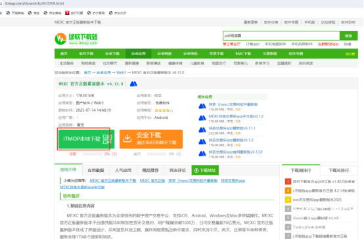Click the 首页 breadcrumb link
This screenshot has height=239, width=364.
[x=87, y=73]
